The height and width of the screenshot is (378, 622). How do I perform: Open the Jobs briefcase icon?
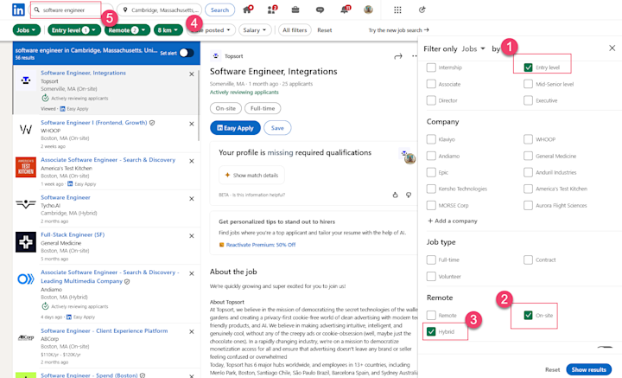[x=295, y=10]
